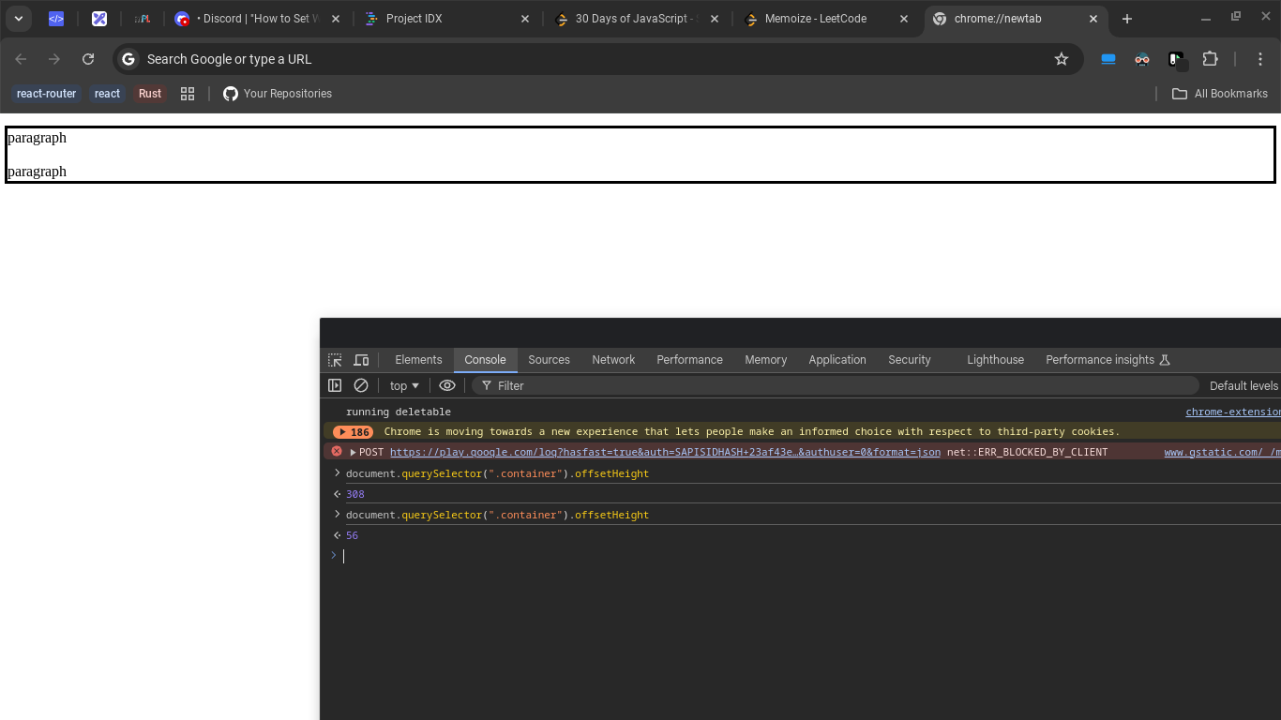Open the top JavaScript context dropdown

[404, 385]
